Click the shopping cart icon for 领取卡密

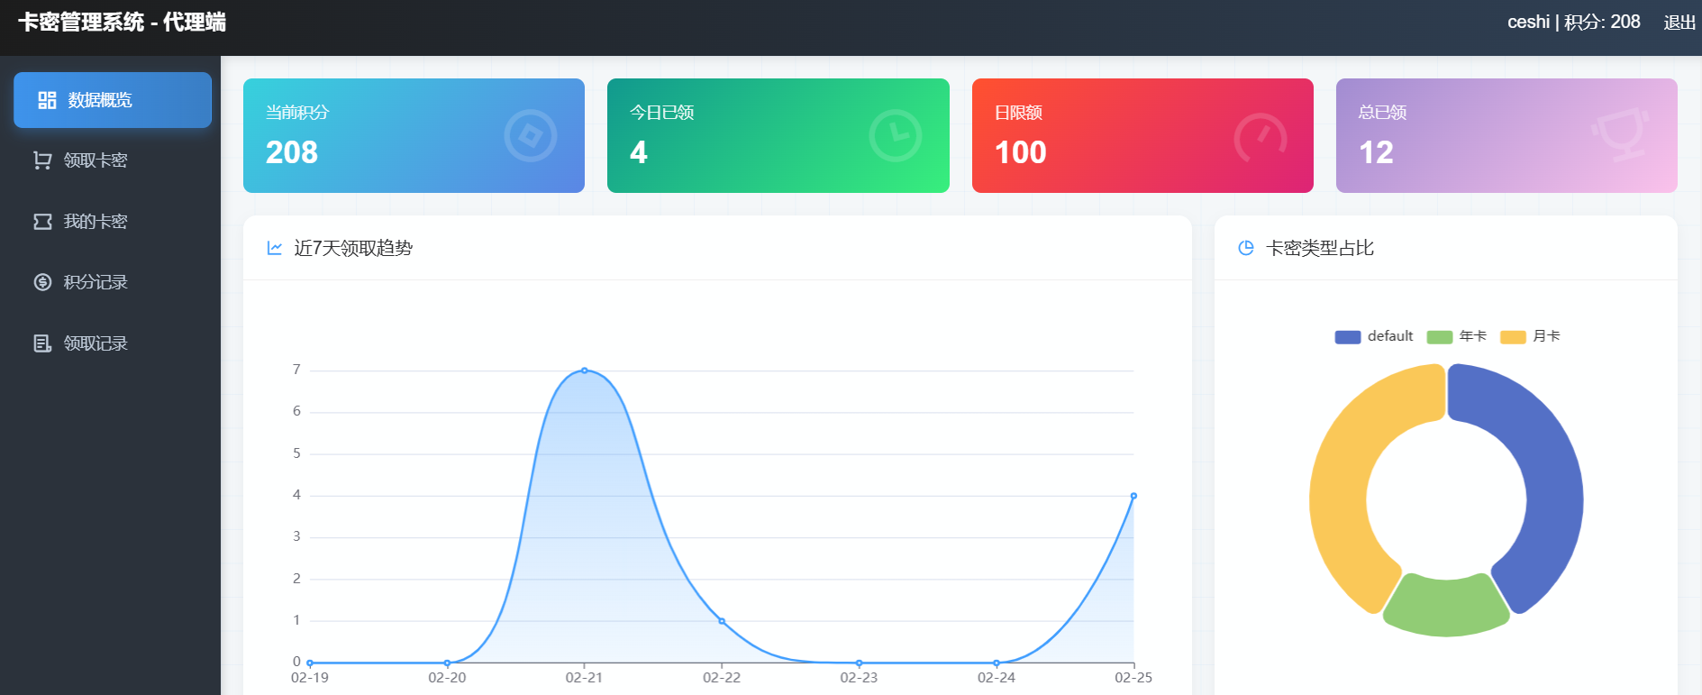(x=42, y=160)
